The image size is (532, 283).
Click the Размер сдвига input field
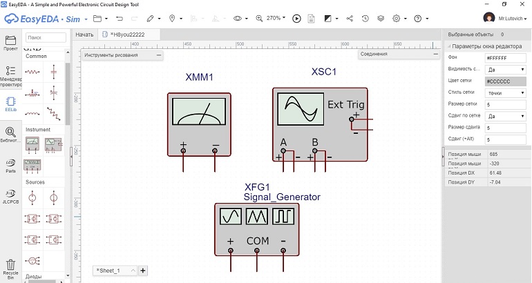(x=506, y=128)
